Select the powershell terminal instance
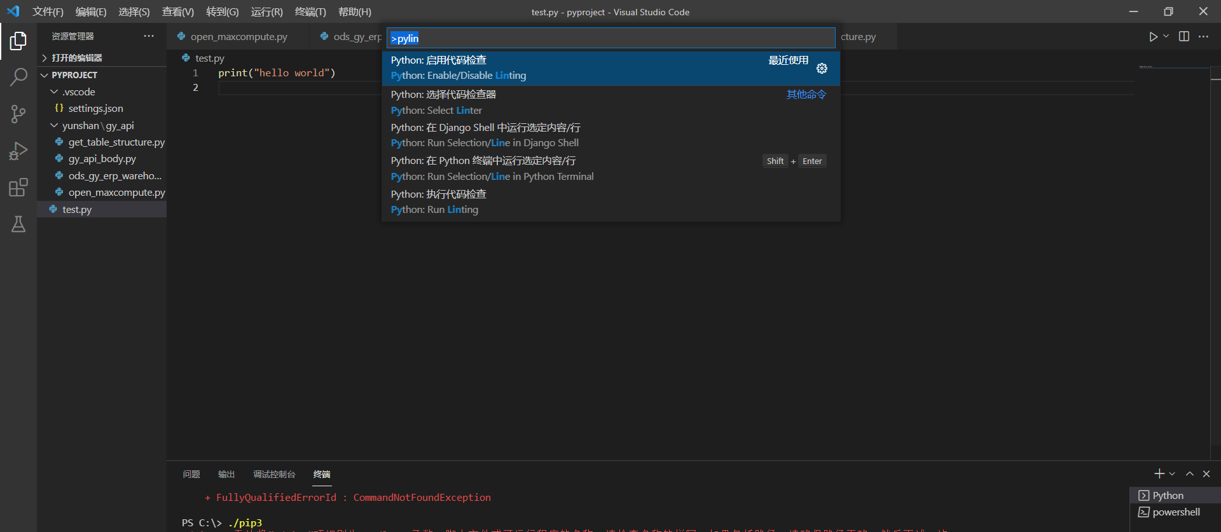The image size is (1221, 532). (1175, 512)
